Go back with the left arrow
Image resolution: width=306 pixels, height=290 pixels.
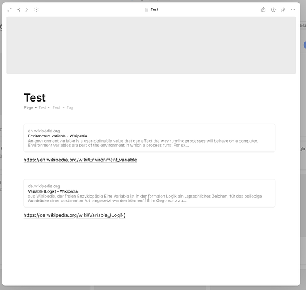click(19, 9)
